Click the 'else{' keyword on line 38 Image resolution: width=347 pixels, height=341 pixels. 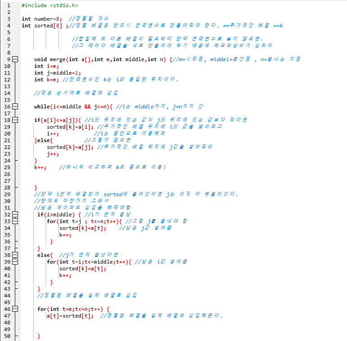click(x=45, y=256)
